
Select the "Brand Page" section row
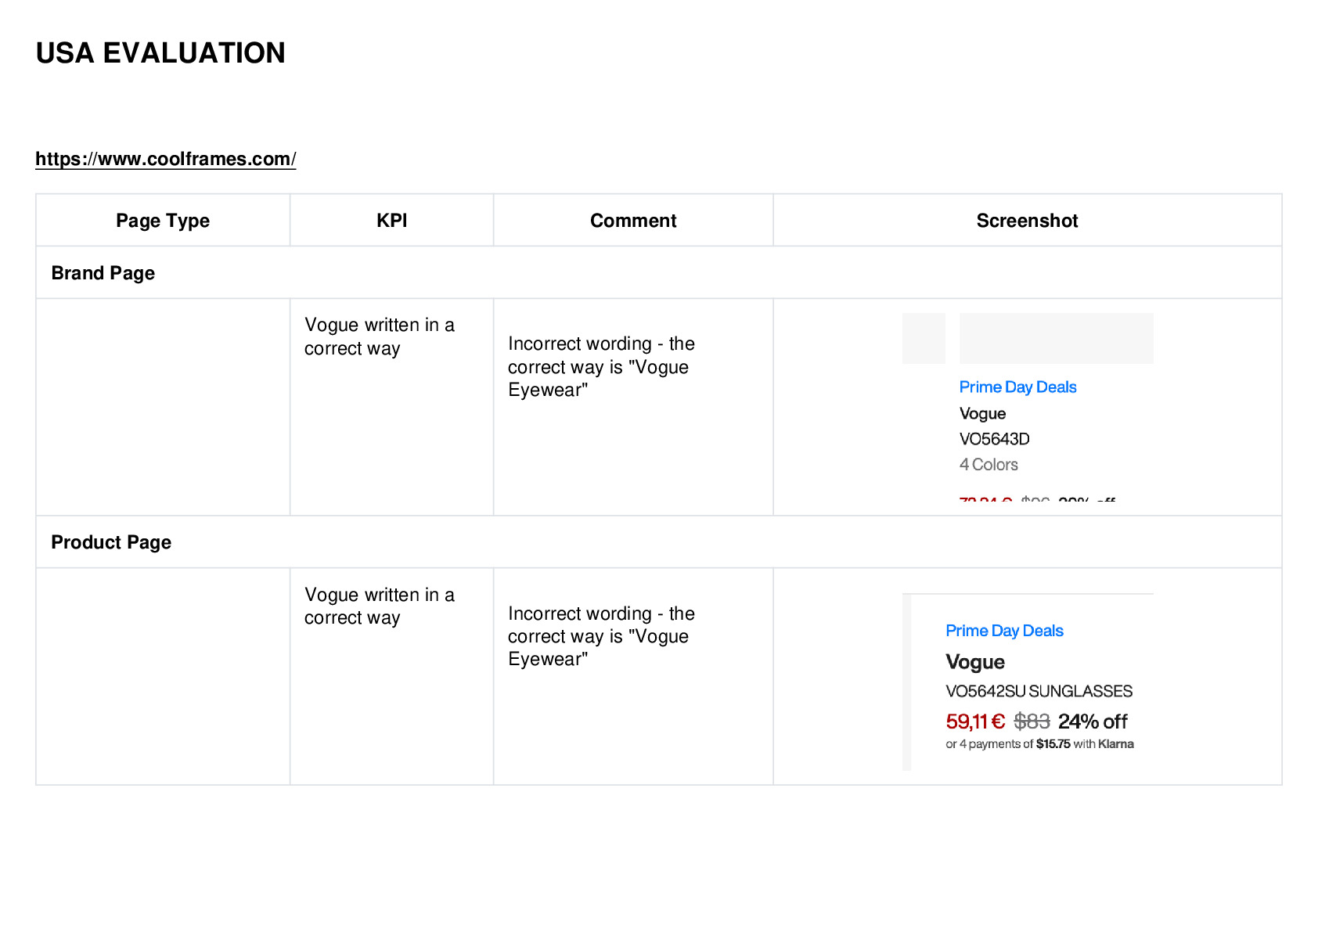(659, 273)
